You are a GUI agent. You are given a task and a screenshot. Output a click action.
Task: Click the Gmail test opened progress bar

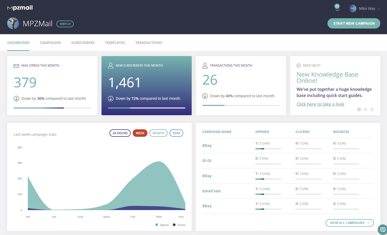pos(268,194)
